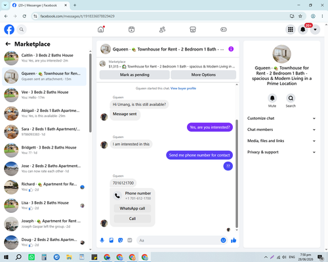Send a voice clip microphone icon

pos(102,240)
